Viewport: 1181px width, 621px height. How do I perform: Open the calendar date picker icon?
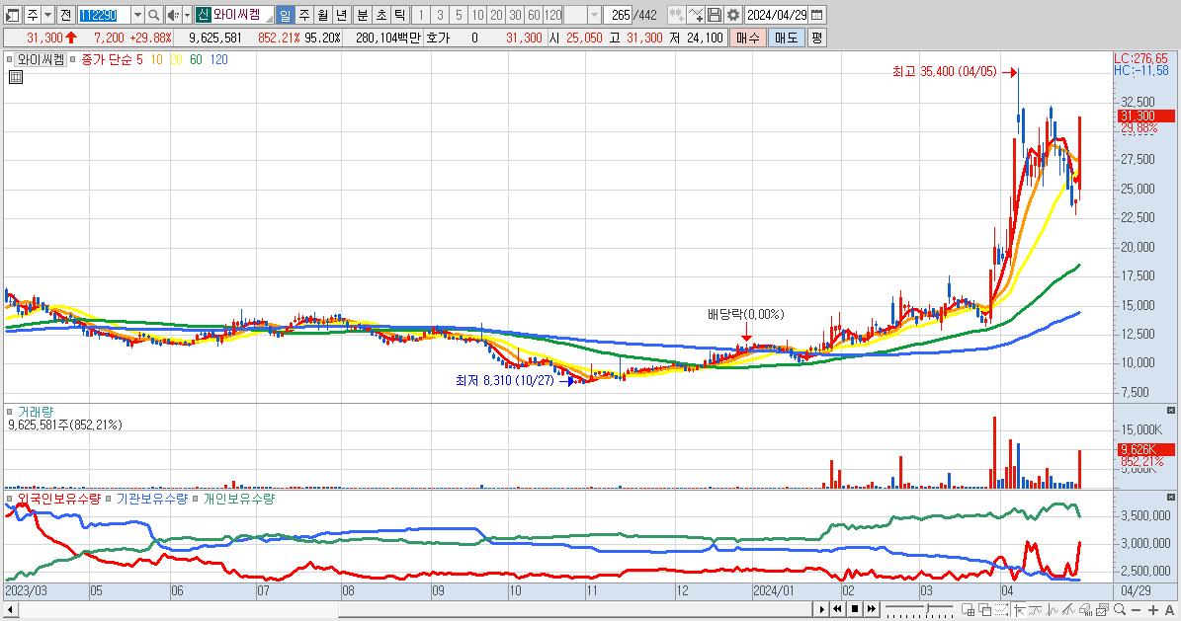(x=817, y=15)
